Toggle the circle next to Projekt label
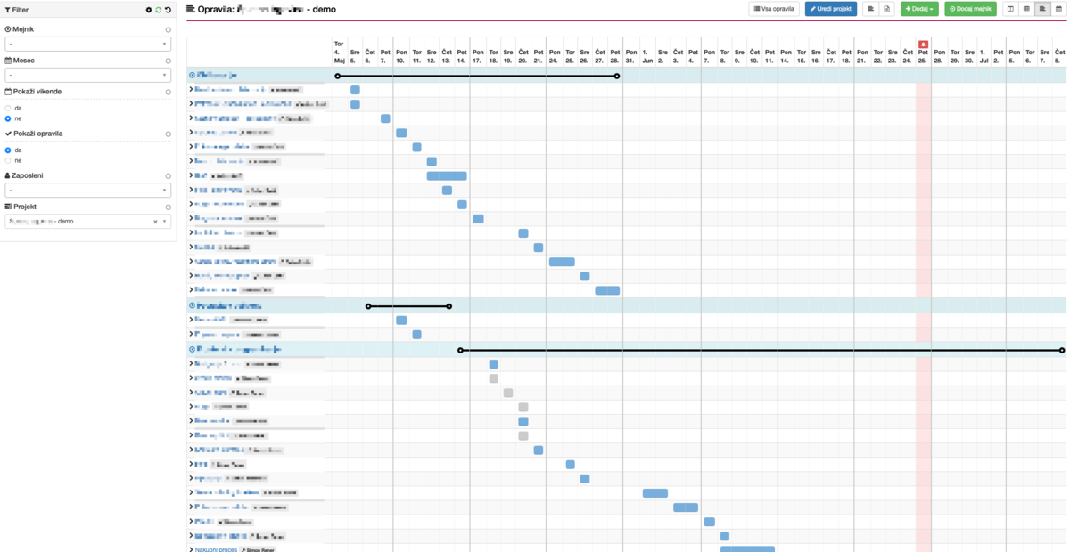Viewport: 1070px width, 552px height. click(168, 207)
